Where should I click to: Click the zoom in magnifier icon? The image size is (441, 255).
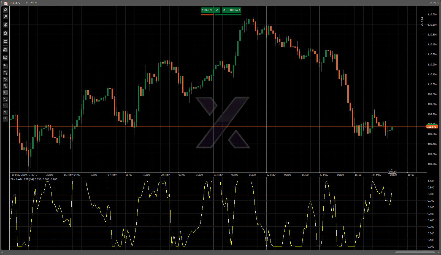[5, 10]
